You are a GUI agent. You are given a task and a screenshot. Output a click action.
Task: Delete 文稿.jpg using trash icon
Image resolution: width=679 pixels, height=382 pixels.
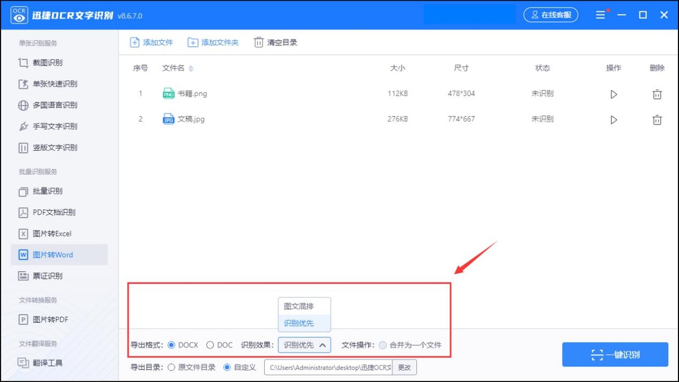pos(657,119)
